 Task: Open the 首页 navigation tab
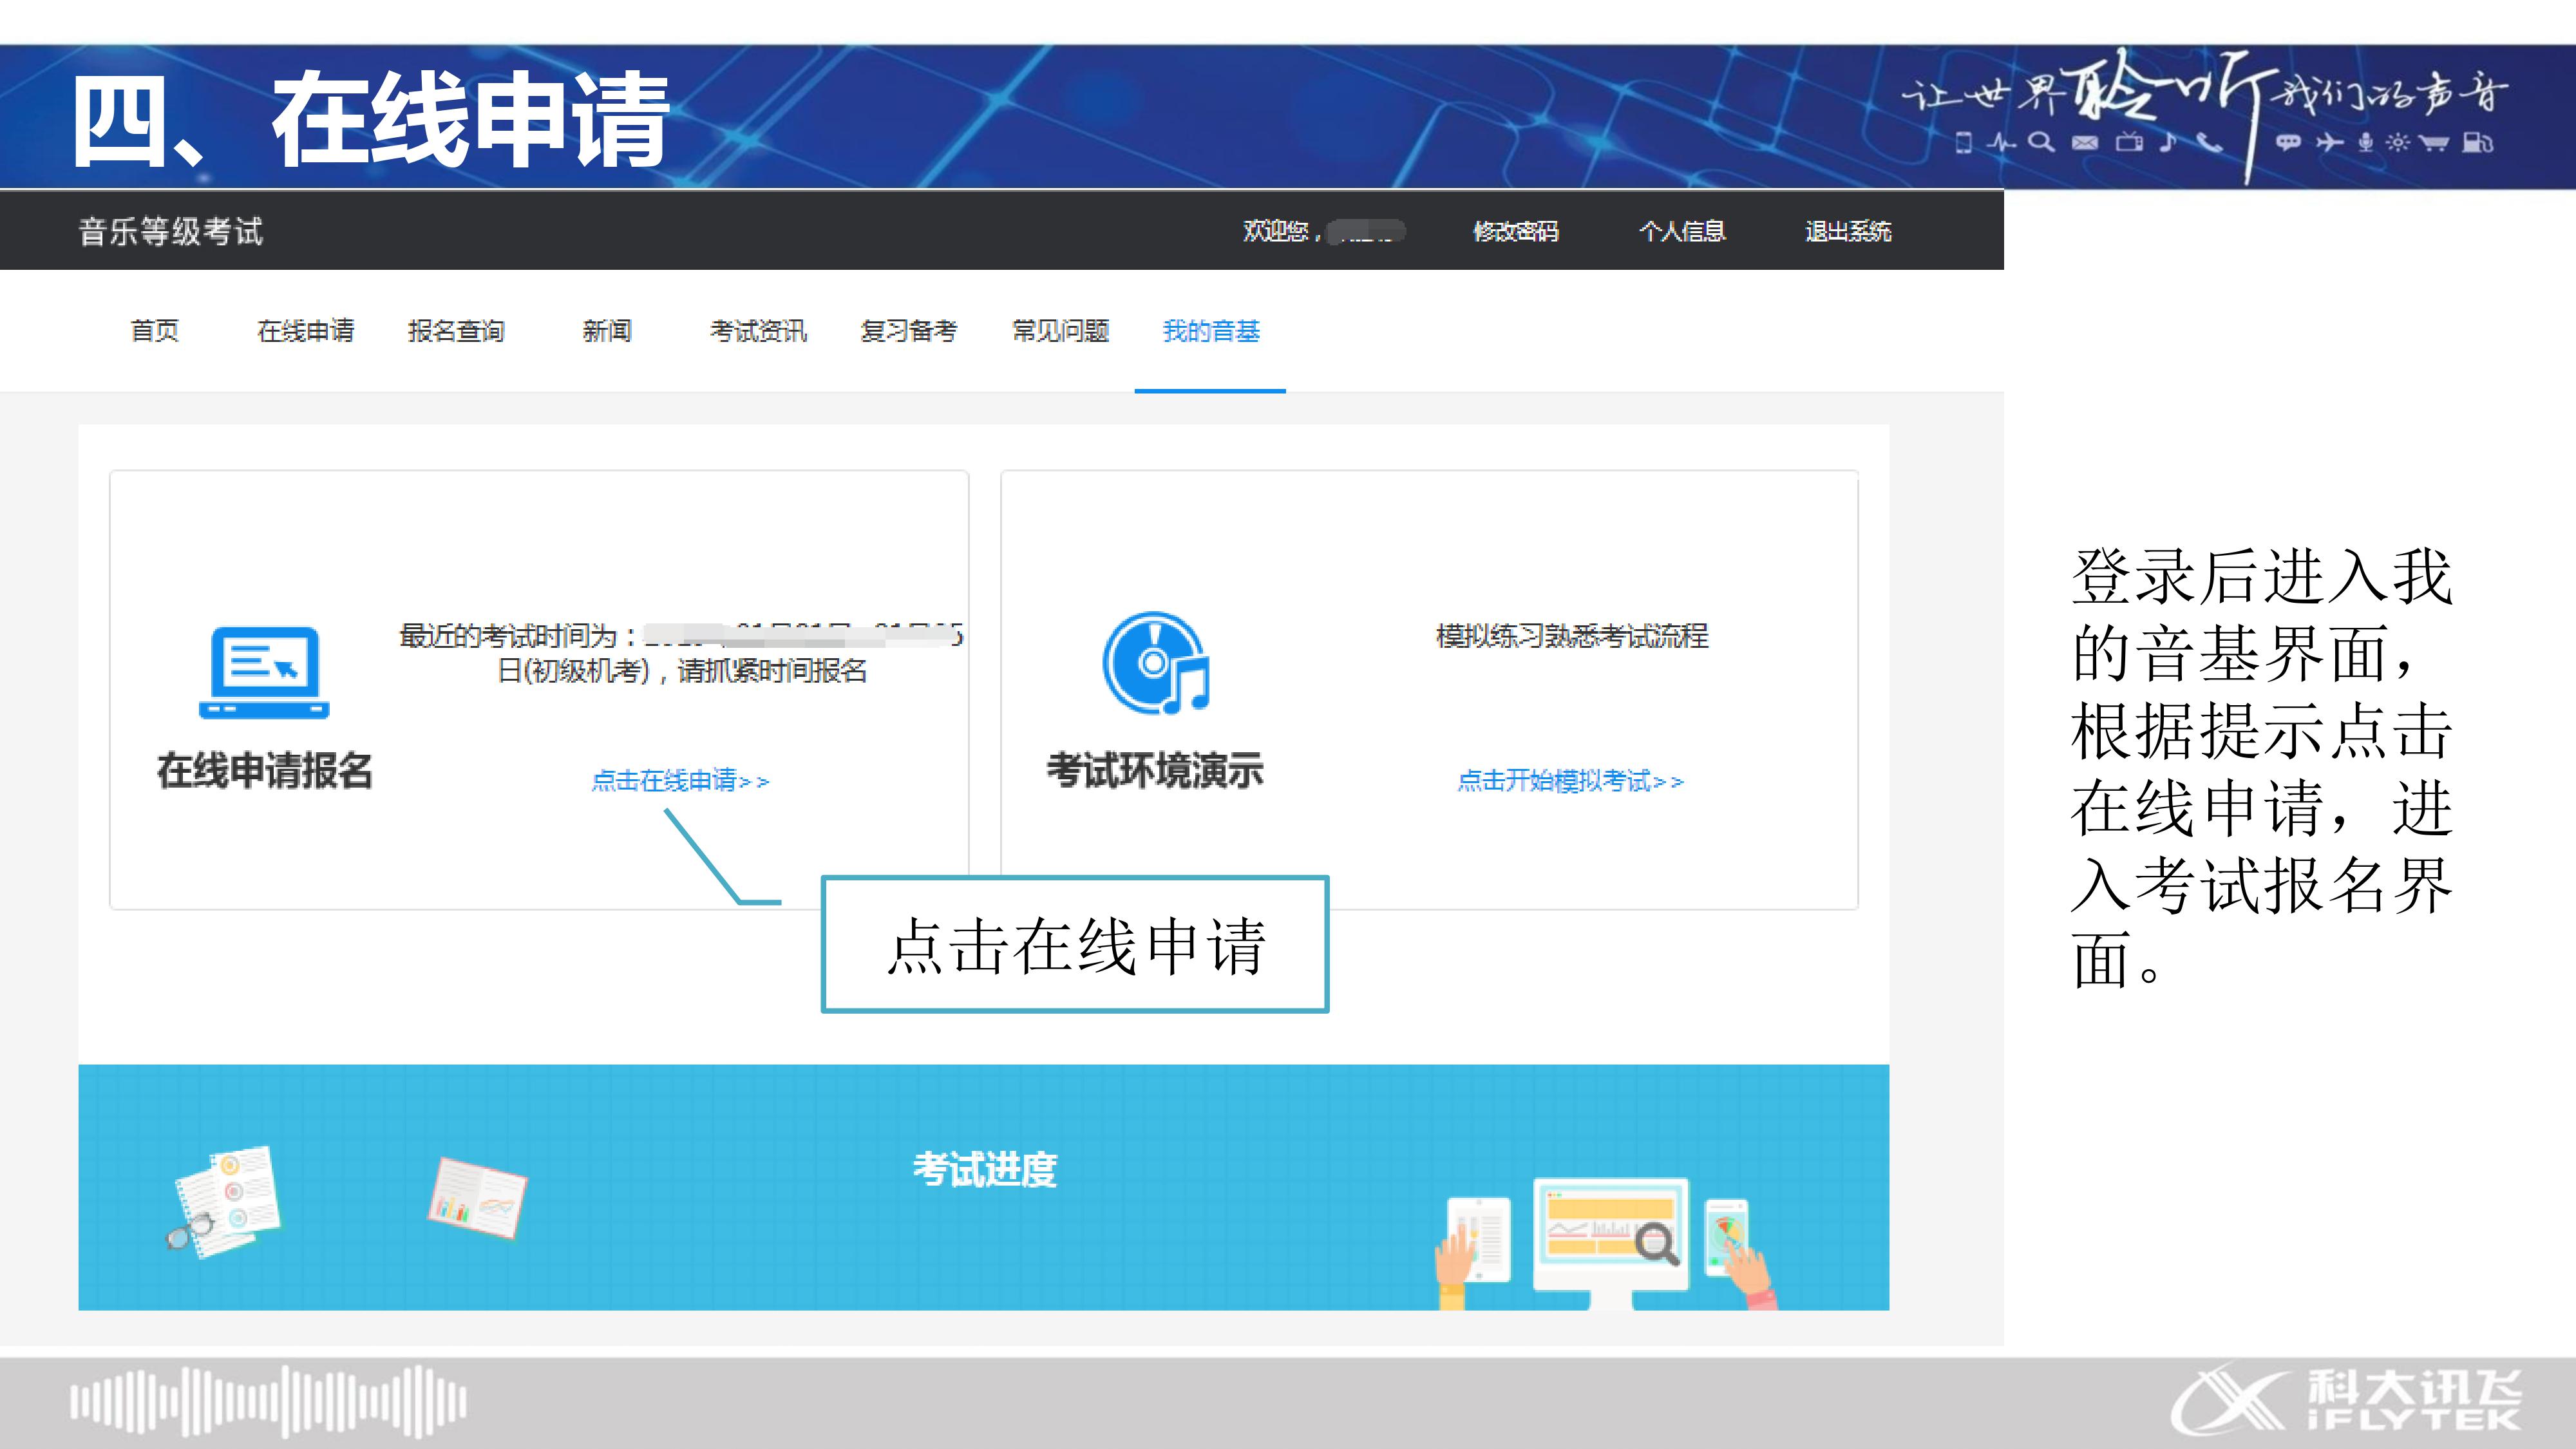click(x=155, y=331)
